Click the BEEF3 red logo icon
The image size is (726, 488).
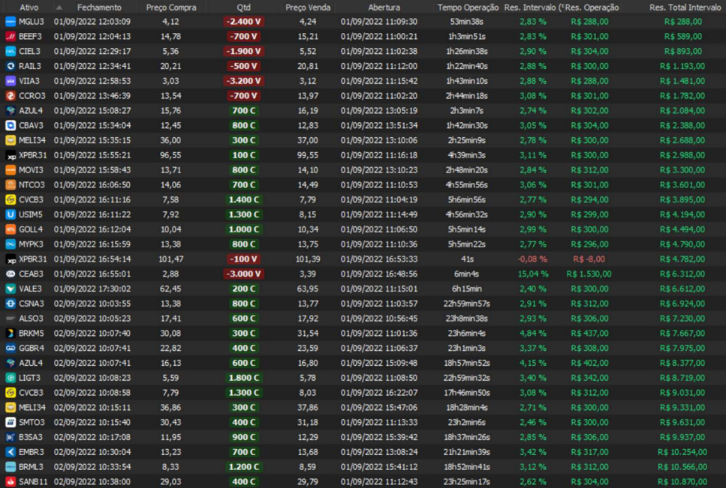coord(11,36)
